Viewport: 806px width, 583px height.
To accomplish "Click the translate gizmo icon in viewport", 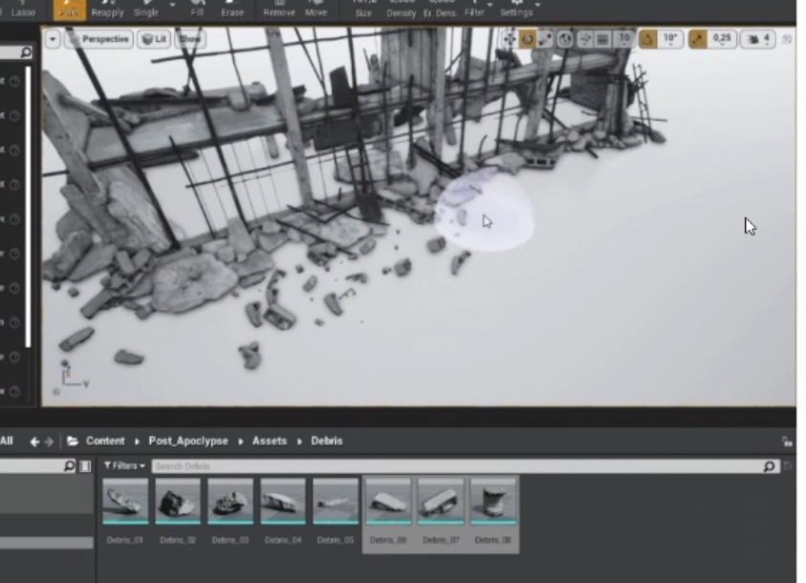I will pyautogui.click(x=509, y=39).
